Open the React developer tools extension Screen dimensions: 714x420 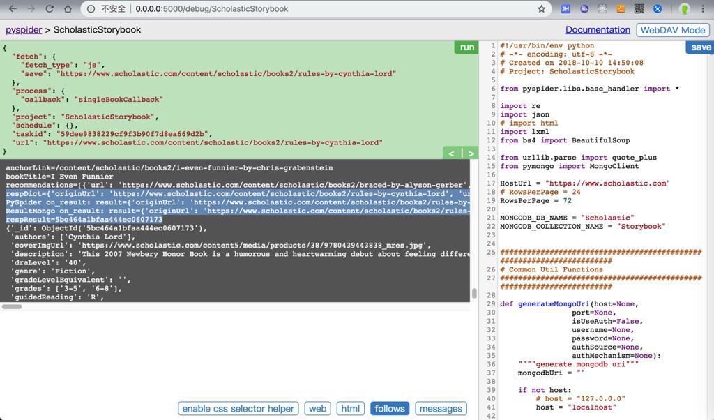coord(602,8)
